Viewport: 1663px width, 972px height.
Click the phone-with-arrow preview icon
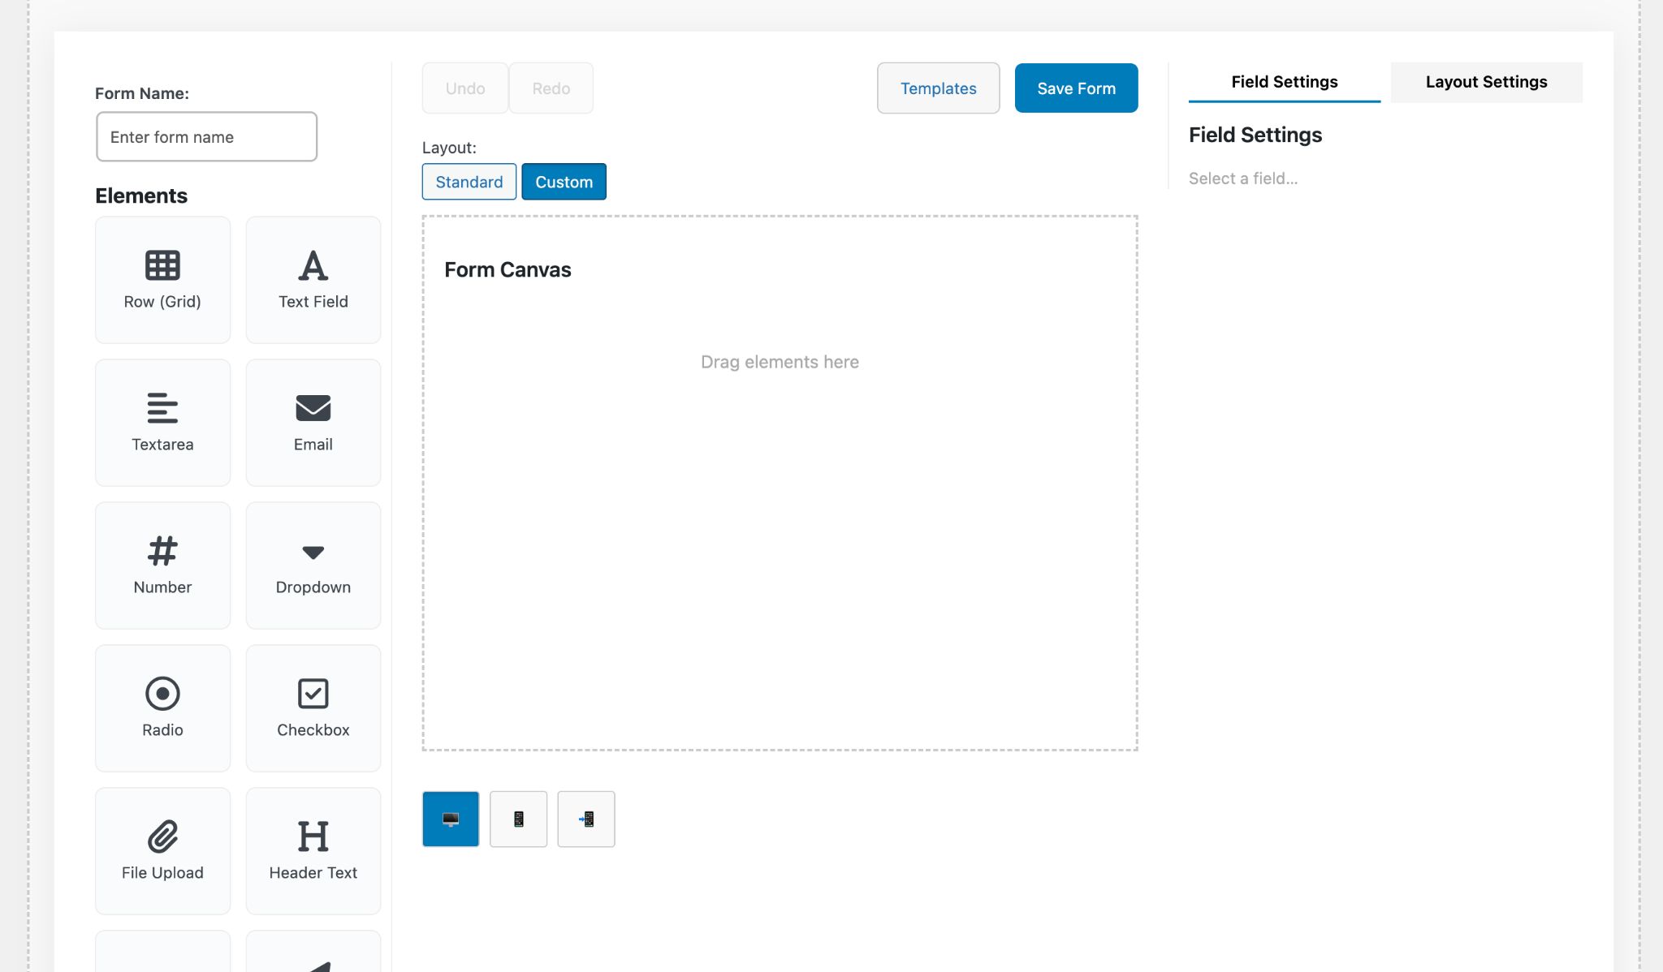pos(585,819)
